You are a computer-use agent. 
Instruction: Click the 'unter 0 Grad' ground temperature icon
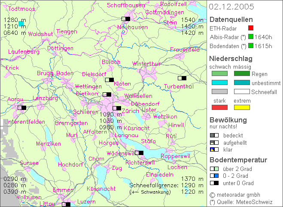point(214,183)
